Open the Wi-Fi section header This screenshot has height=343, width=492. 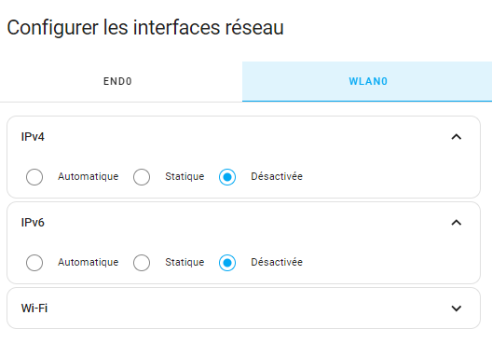[243, 309]
